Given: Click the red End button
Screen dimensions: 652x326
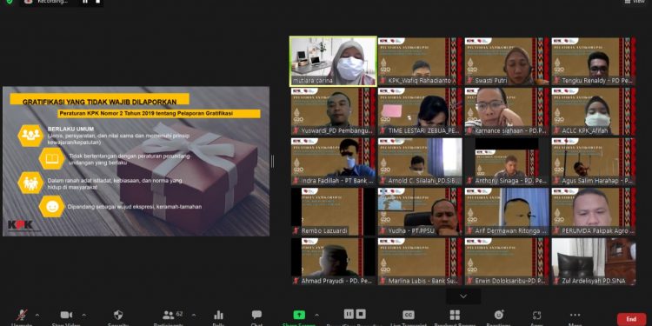Looking at the screenshot, I should pyautogui.click(x=632, y=319).
